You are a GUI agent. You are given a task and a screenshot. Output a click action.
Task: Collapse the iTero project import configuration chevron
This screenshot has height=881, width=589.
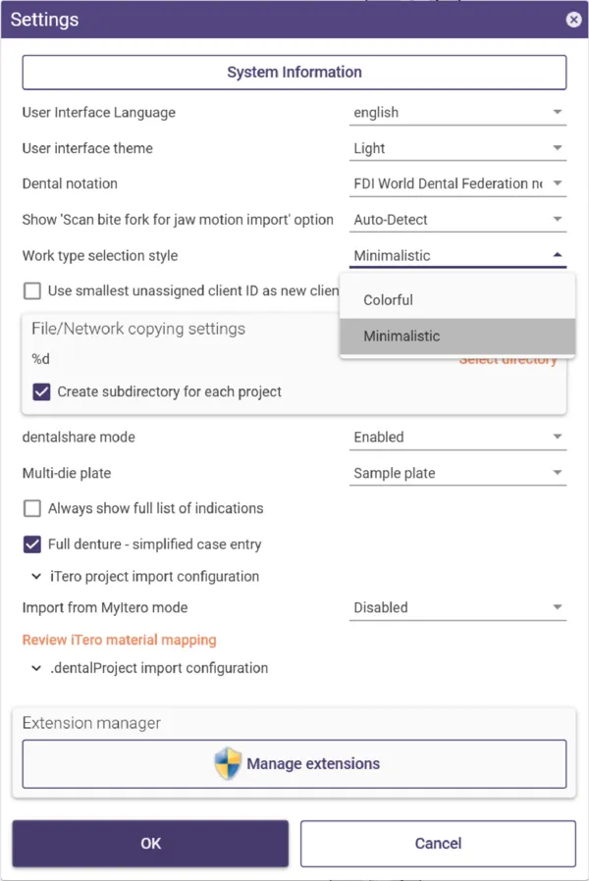tap(36, 577)
